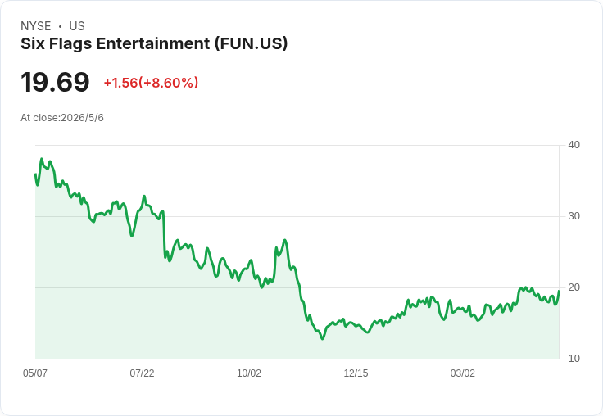Click the 20 price axis label

point(574,287)
